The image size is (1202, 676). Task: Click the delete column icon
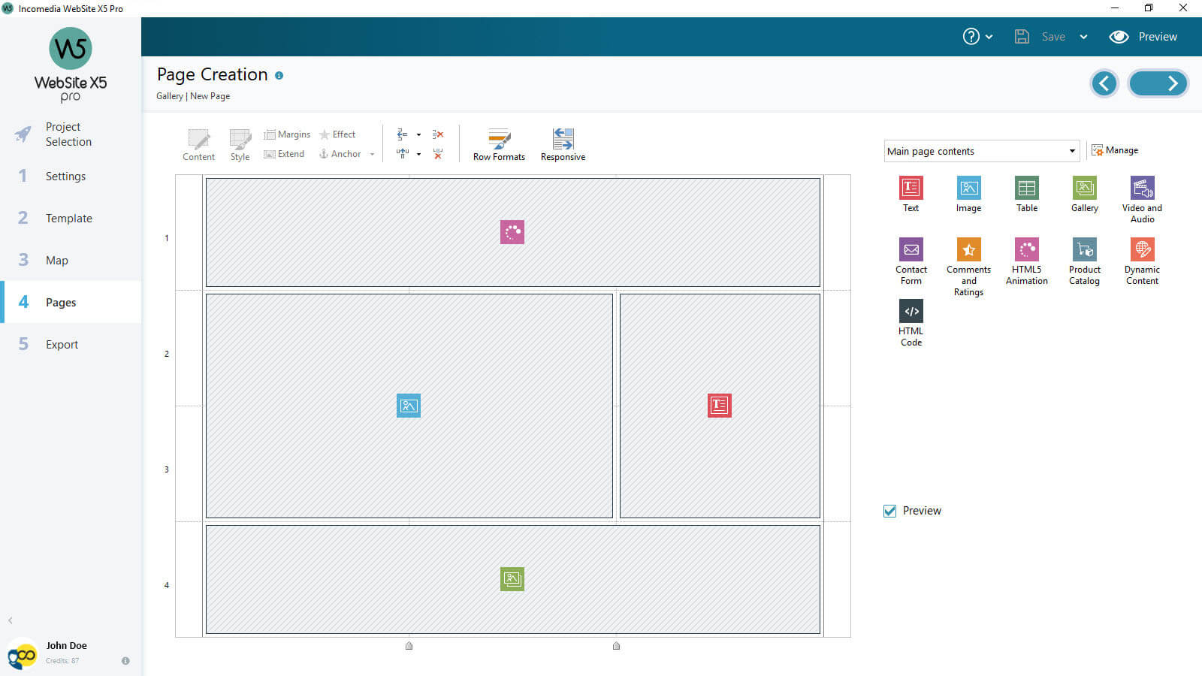coord(438,154)
